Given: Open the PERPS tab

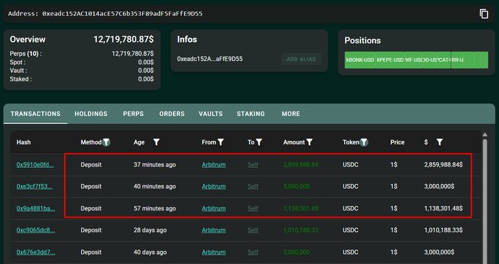Looking at the screenshot, I should 134,114.
